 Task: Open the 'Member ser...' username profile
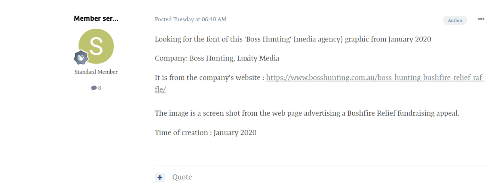tap(96, 18)
